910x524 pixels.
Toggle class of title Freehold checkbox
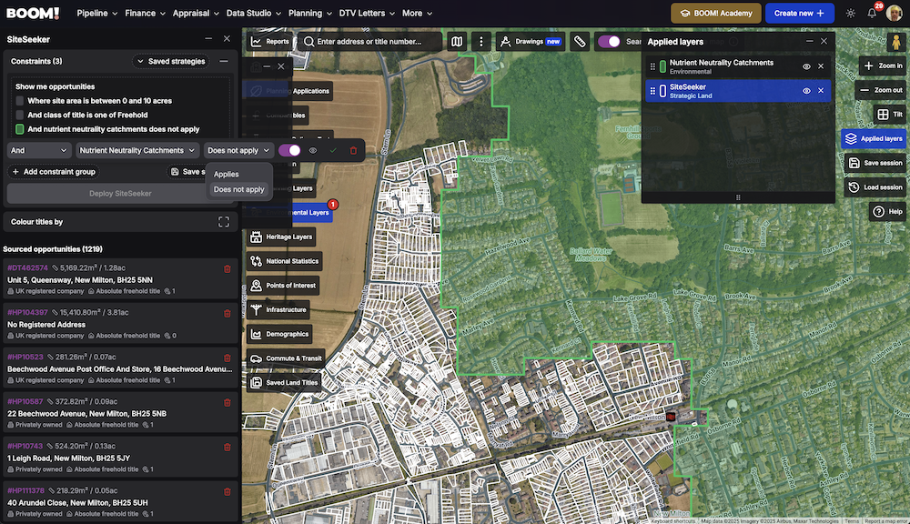click(x=20, y=115)
